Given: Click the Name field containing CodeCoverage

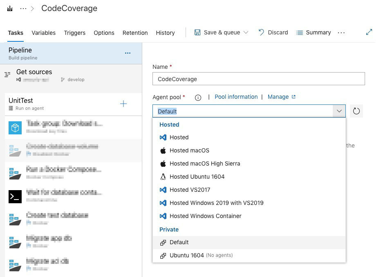Looking at the screenshot, I should pyautogui.click(x=258, y=79).
